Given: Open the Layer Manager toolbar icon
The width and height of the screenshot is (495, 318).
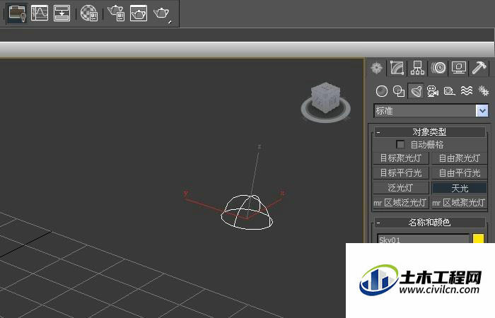Looking at the screenshot, I should point(18,13).
